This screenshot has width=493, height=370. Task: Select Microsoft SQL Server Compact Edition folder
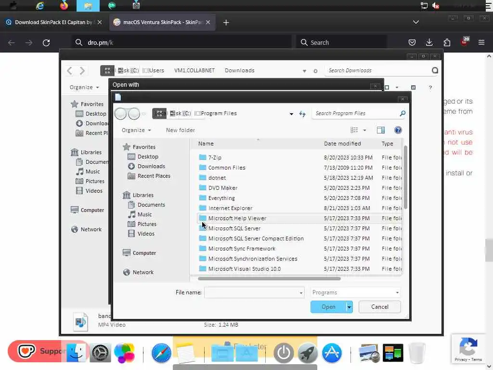256,238
